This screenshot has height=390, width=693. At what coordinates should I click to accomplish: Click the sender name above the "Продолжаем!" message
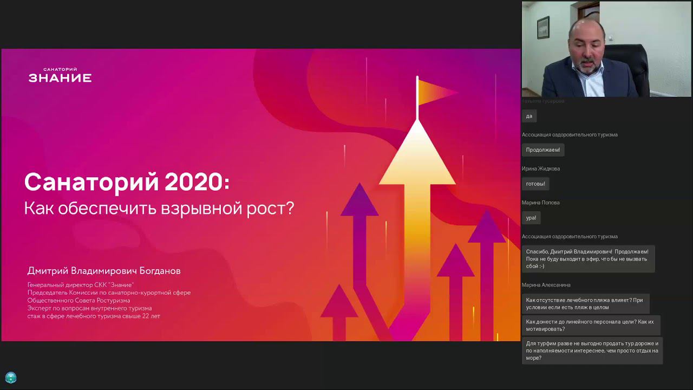coord(570,135)
